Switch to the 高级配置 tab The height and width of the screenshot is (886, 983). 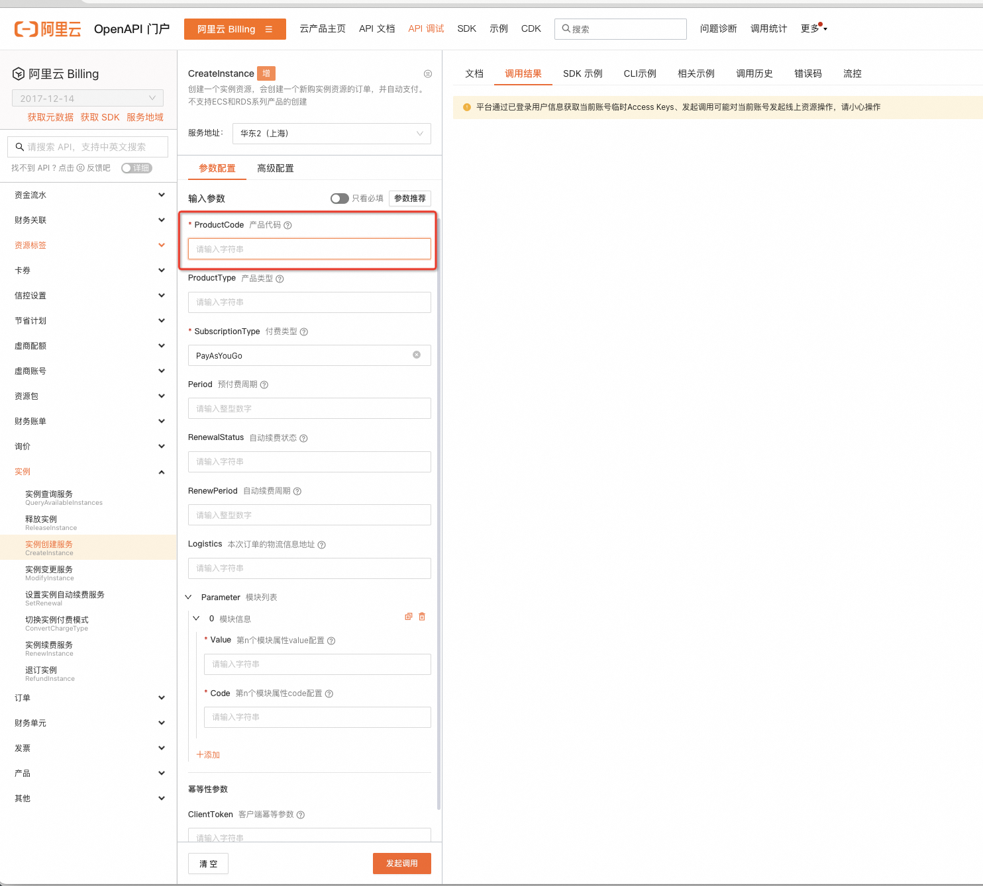click(276, 168)
